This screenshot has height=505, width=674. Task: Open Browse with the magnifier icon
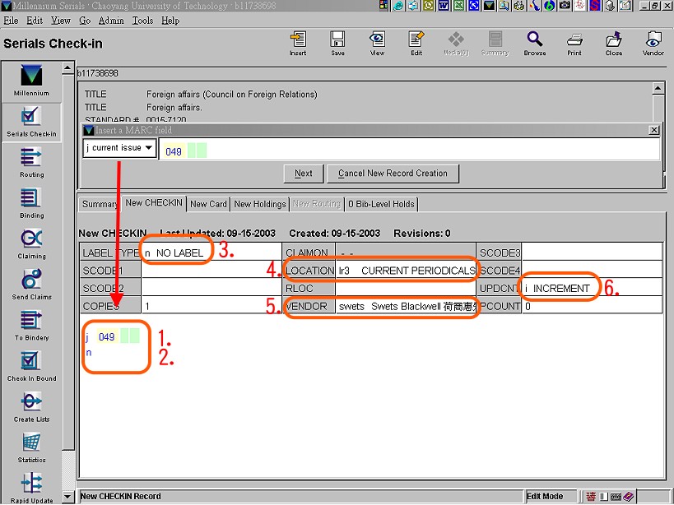tap(535, 43)
